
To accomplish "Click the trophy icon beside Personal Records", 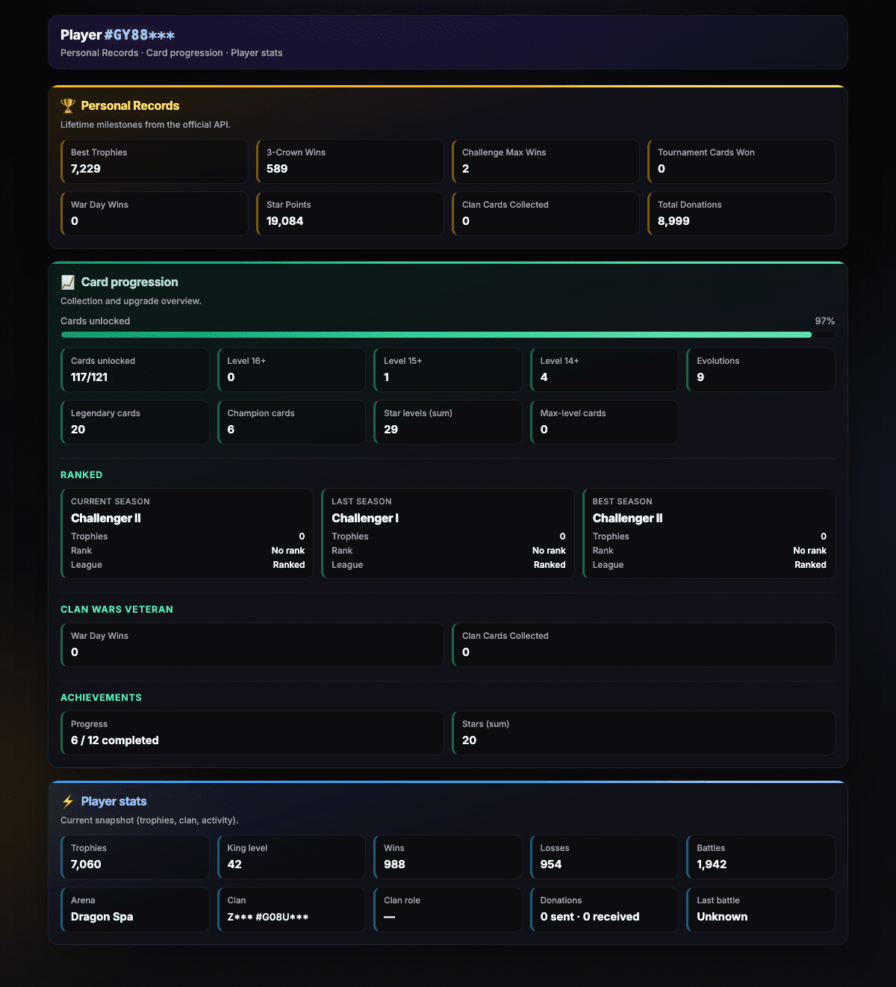I will (x=68, y=106).
